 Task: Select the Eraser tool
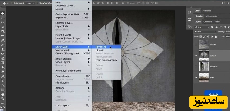3,58
